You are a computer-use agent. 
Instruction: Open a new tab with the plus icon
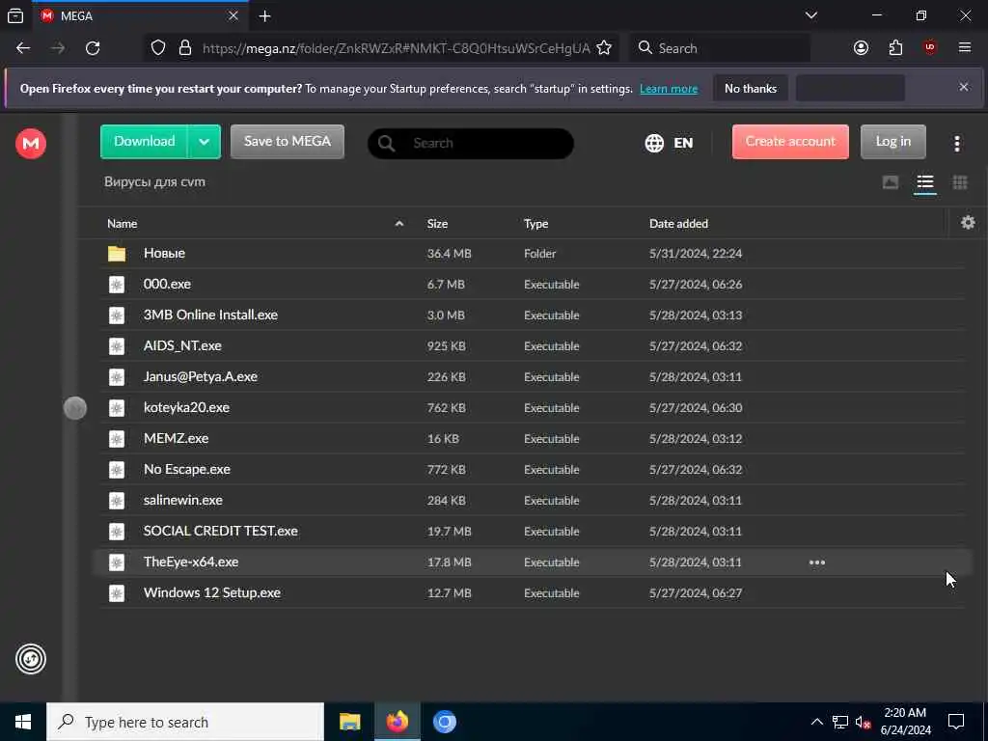[x=264, y=15]
